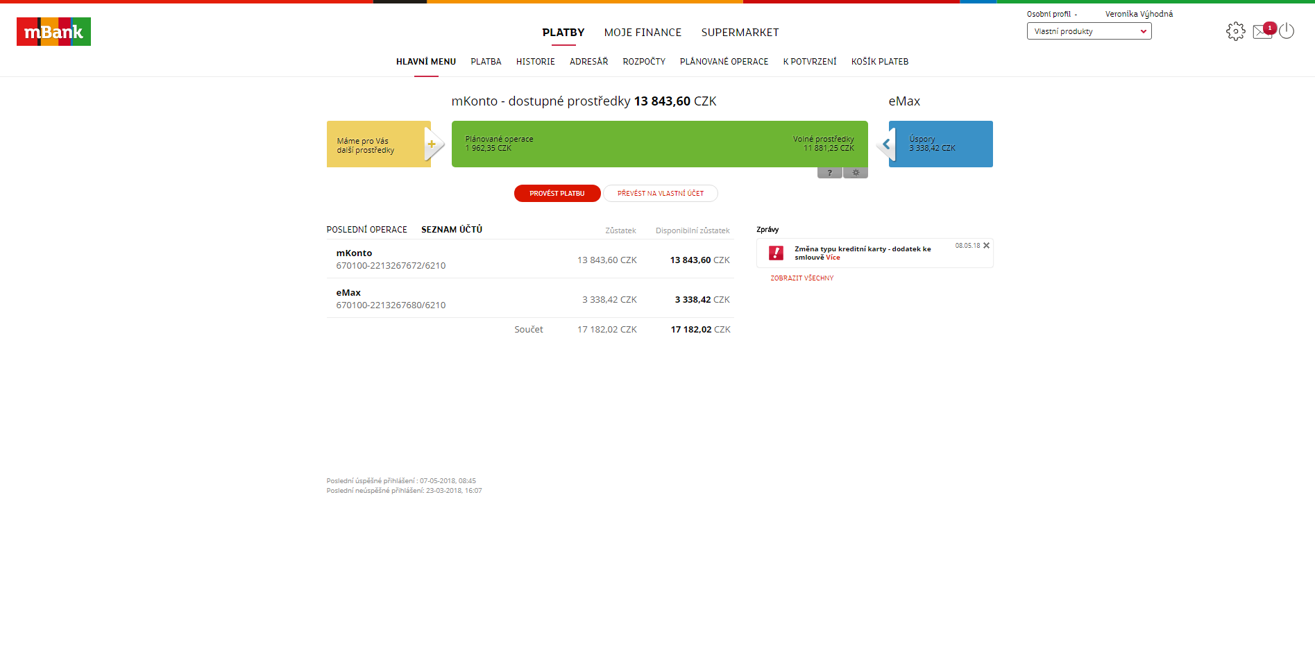This screenshot has height=656, width=1315.
Task: Click the question mark help icon
Action: point(829,173)
